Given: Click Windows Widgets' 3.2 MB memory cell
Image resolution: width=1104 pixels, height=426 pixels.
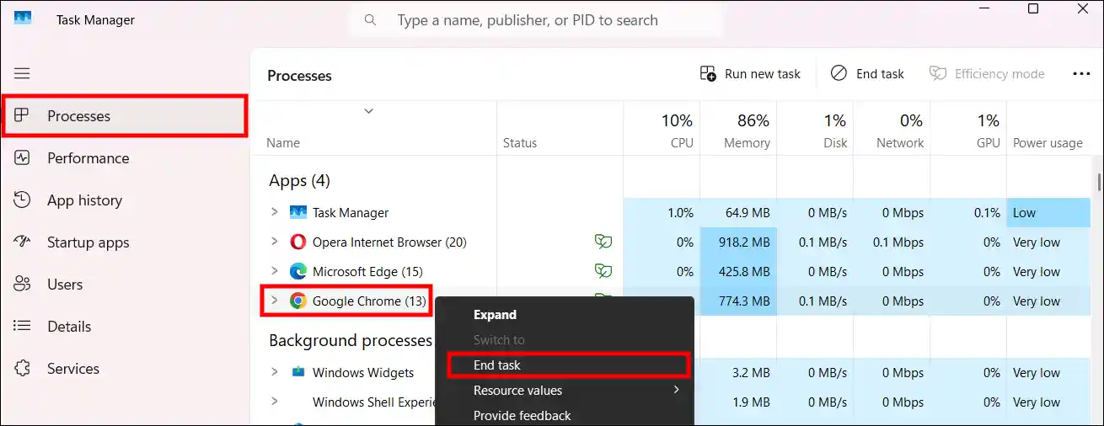Looking at the screenshot, I should 738,372.
